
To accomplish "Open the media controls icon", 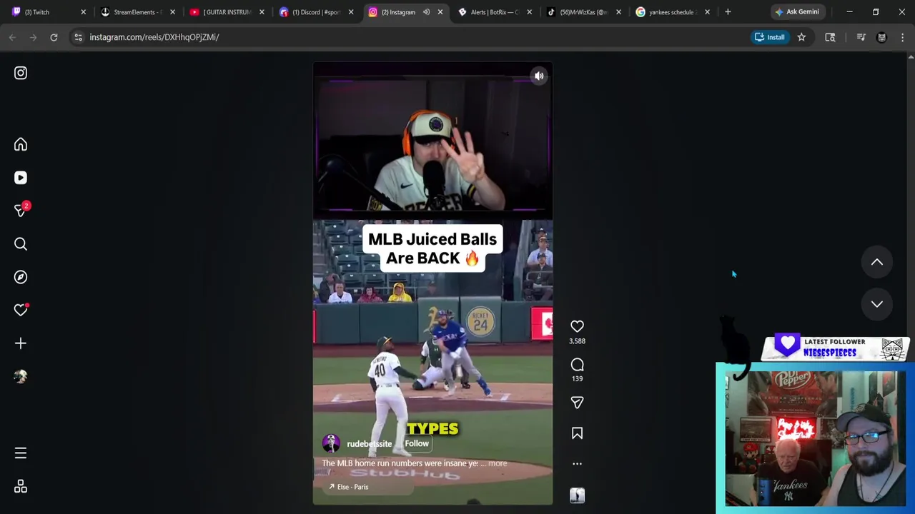I will click(x=861, y=37).
